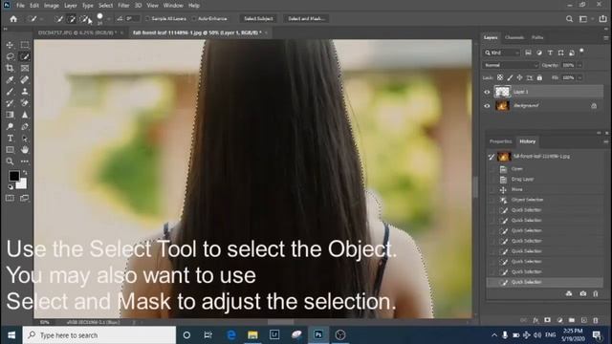Select the Dodge tool
Image resolution: width=612 pixels, height=344 pixels.
point(10,126)
